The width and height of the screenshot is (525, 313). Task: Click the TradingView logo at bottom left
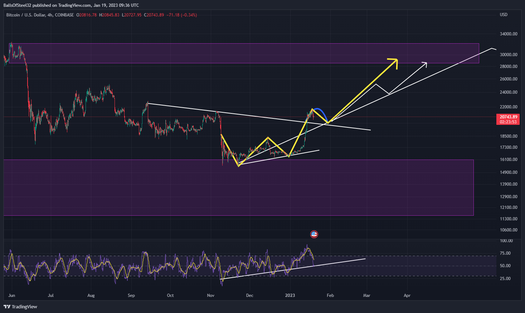[x=20, y=307]
